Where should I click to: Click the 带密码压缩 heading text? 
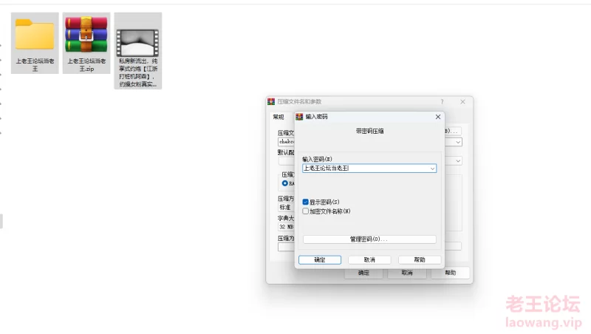[369, 132]
